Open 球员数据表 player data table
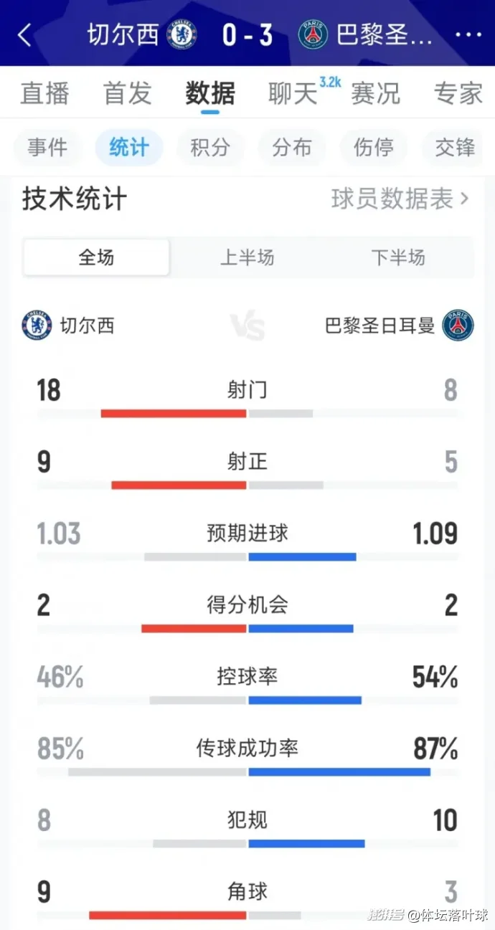495x930 pixels. point(400,199)
